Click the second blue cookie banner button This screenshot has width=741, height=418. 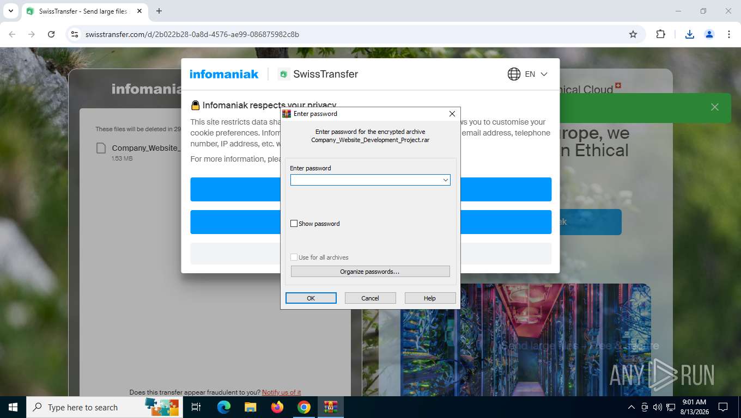[x=370, y=222]
